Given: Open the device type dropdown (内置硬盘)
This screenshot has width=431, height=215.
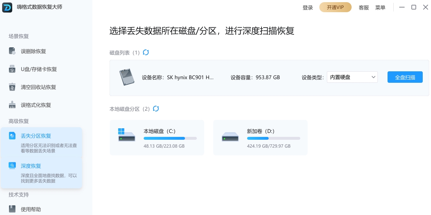Looking at the screenshot, I should pyautogui.click(x=352, y=77).
